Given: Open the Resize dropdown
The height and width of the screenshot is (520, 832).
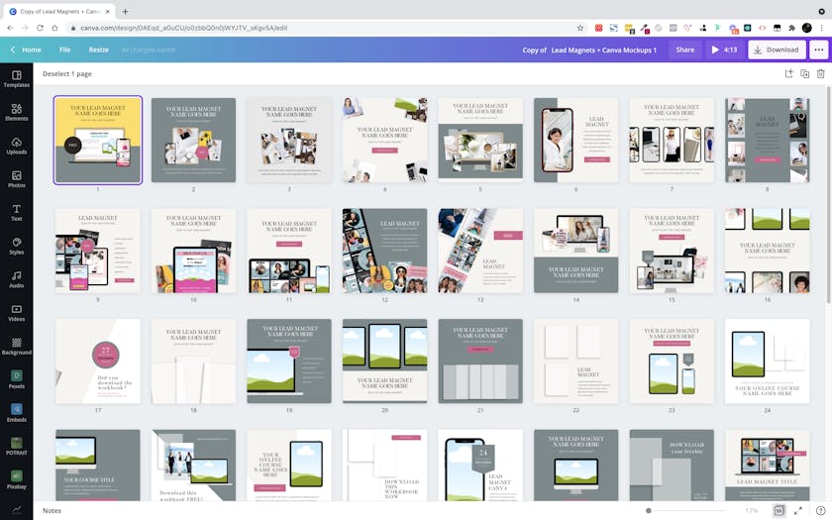Looking at the screenshot, I should tap(99, 50).
